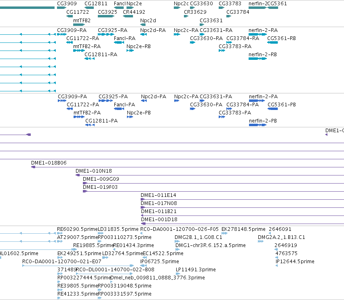Click EST RP003331597.5prime
This screenshot has height=300, width=344.
pos(99,298)
